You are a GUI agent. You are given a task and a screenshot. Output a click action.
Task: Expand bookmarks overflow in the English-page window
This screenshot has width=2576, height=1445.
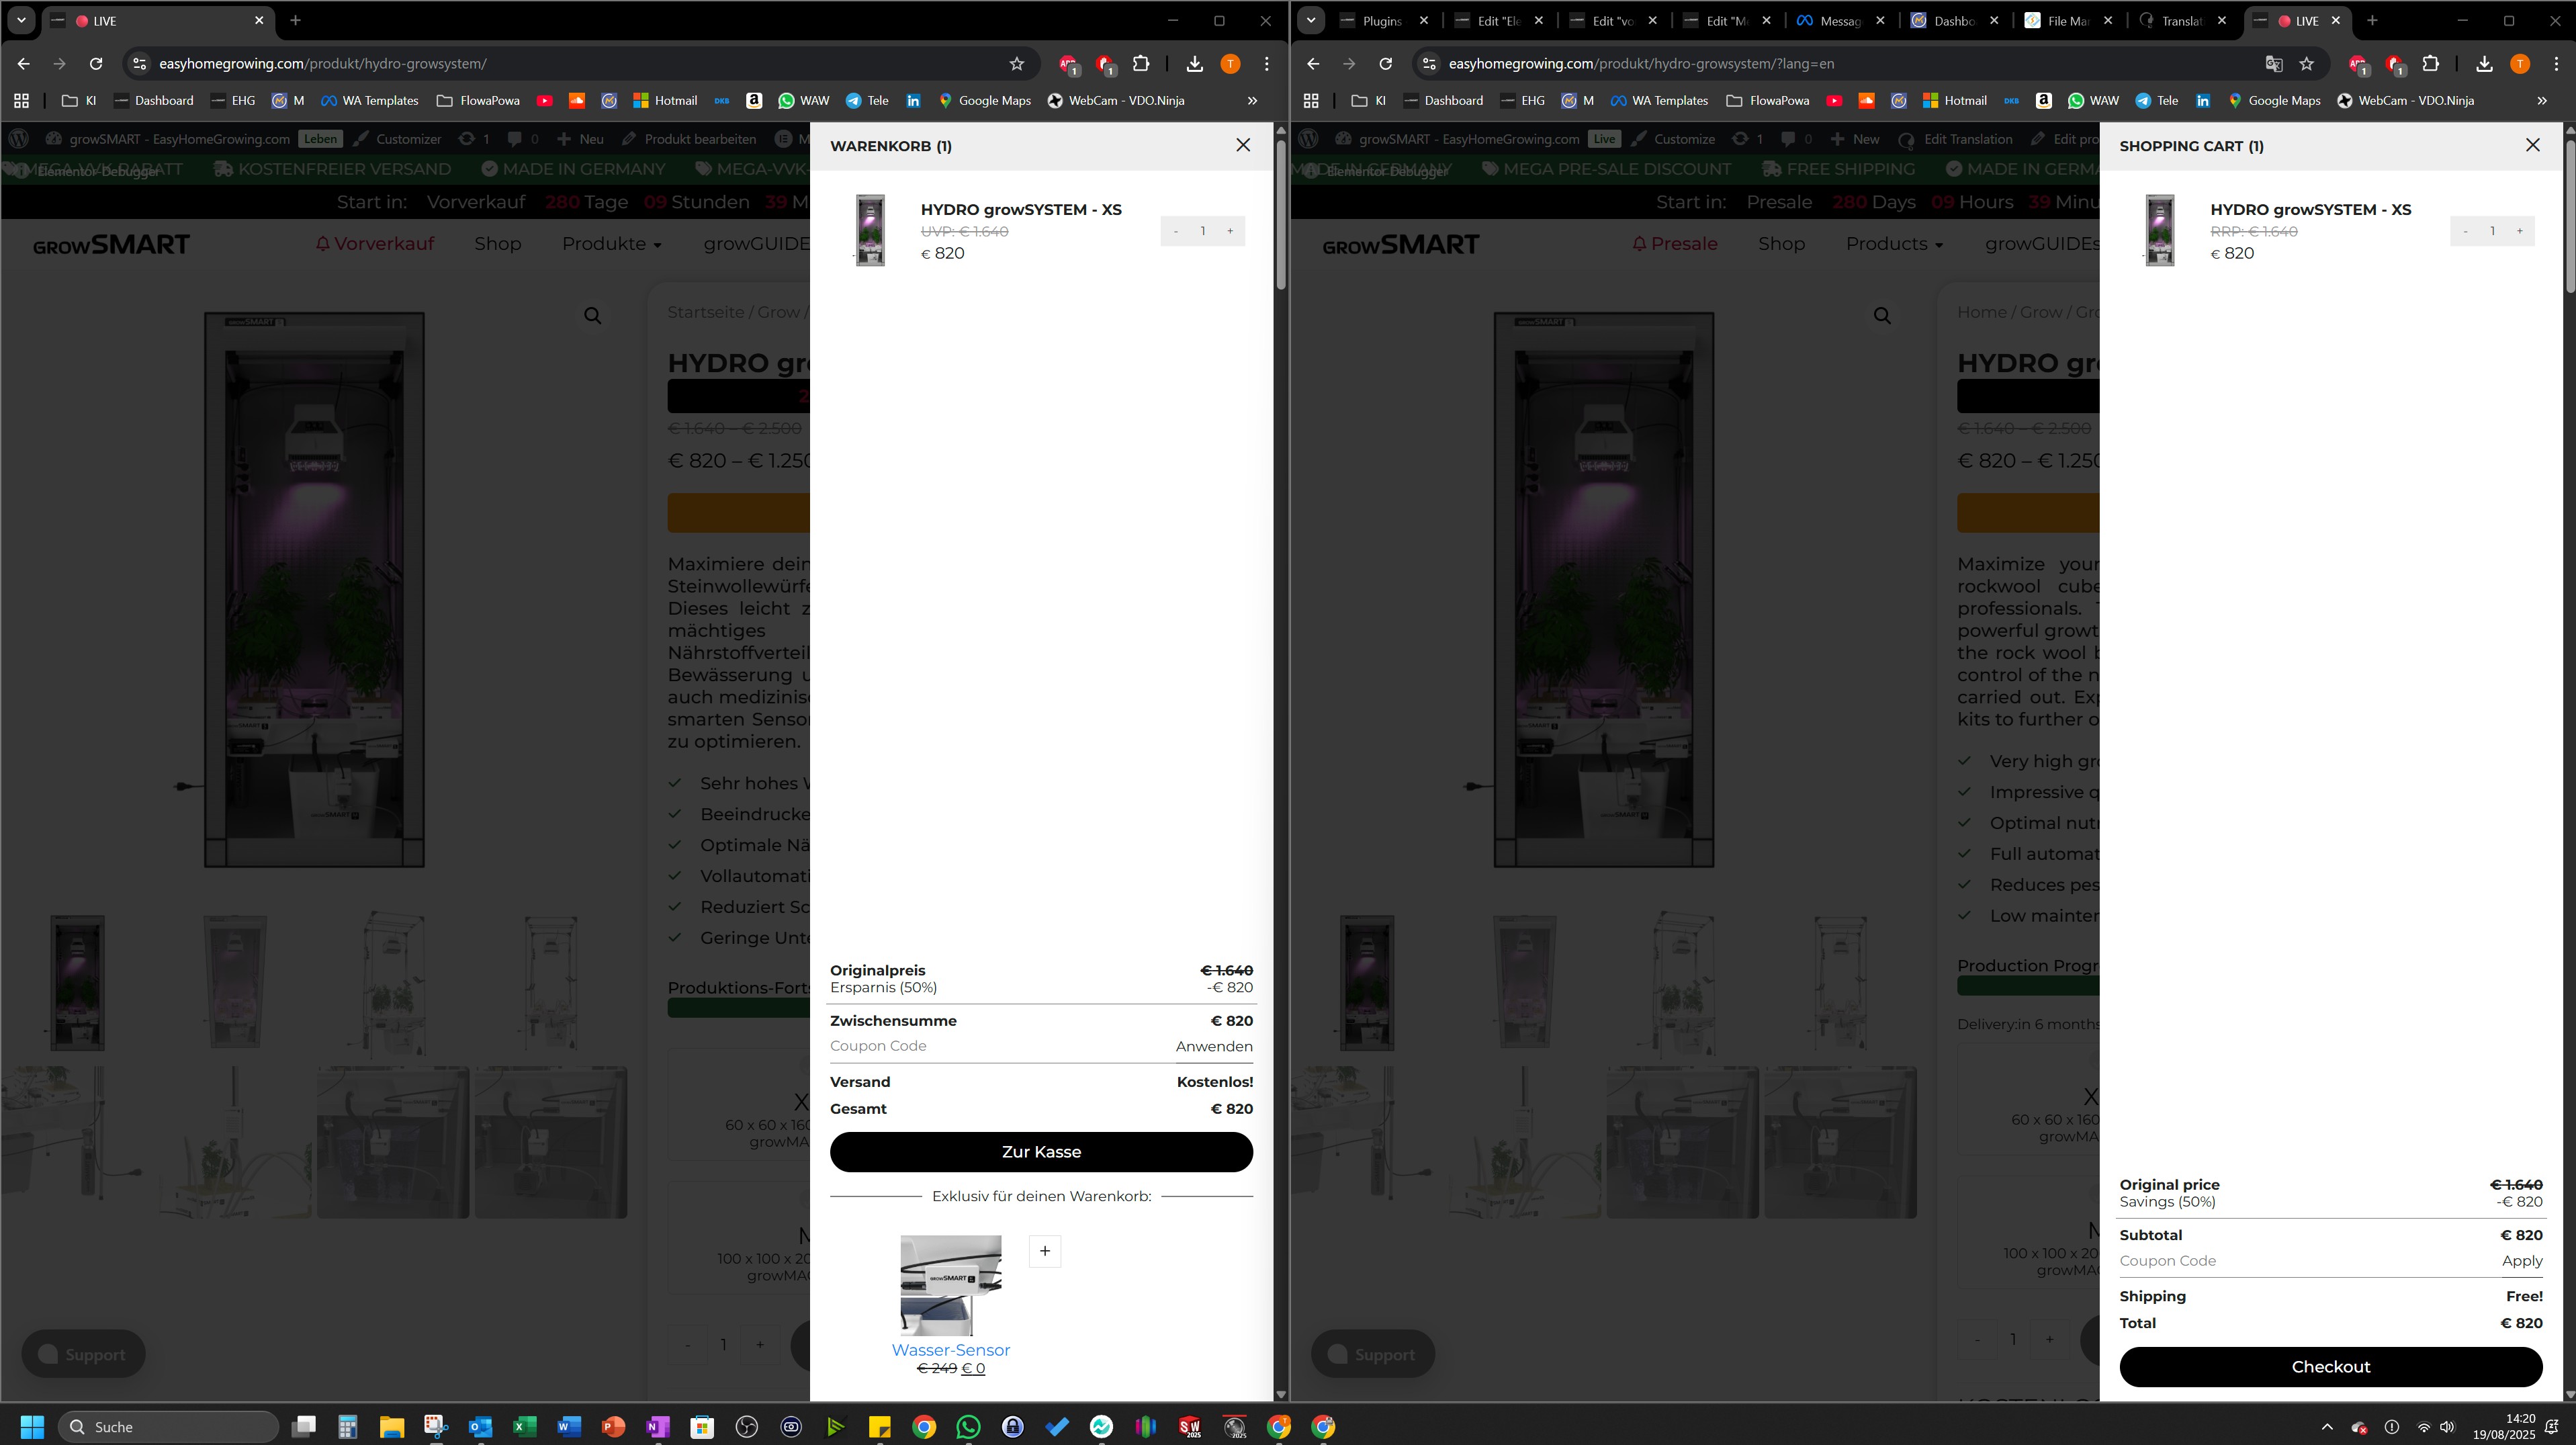tap(2542, 101)
